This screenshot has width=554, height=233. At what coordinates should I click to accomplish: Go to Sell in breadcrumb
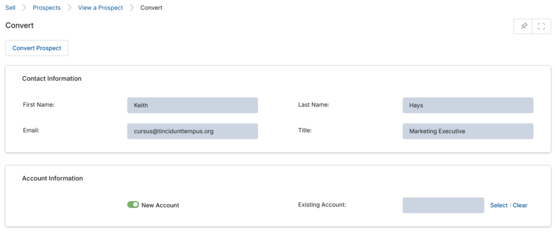tap(10, 8)
